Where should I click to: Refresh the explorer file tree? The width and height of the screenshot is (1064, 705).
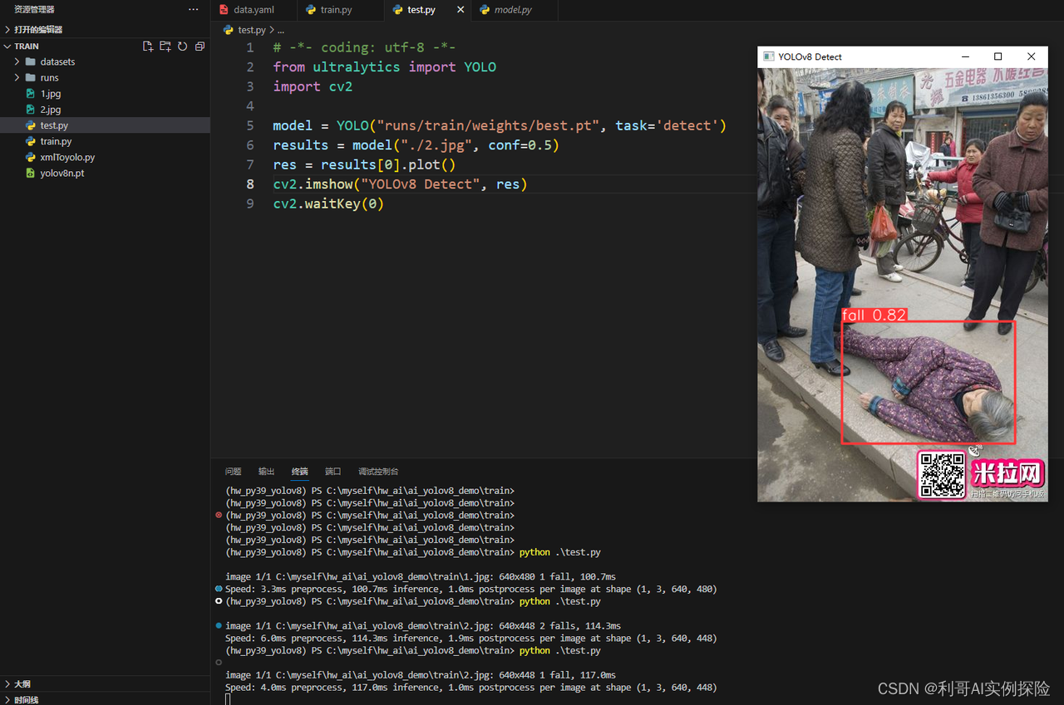click(183, 47)
